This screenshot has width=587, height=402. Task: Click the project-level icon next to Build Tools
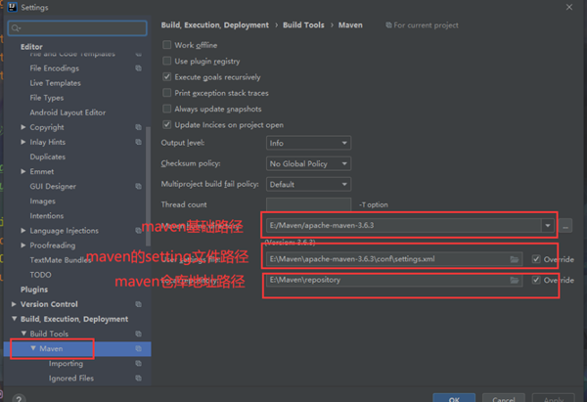139,334
